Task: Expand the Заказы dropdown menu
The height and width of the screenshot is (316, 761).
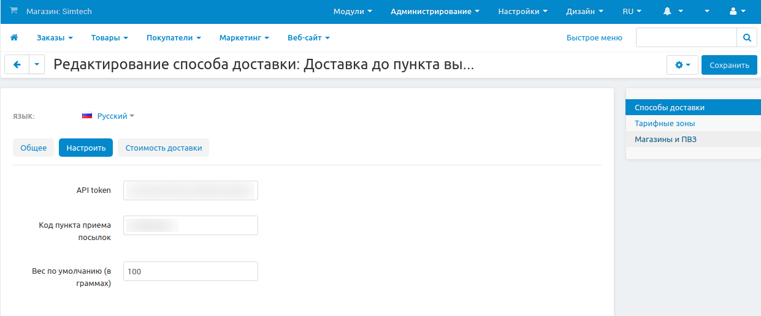Action: [55, 38]
